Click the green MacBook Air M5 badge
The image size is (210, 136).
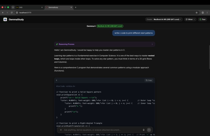[110, 26]
